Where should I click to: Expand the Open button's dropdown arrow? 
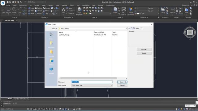tap(126, 82)
